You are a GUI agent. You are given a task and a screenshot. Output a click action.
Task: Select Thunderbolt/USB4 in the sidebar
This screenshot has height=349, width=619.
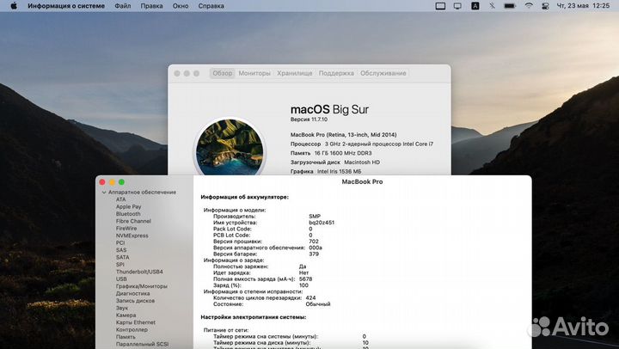[x=139, y=272]
